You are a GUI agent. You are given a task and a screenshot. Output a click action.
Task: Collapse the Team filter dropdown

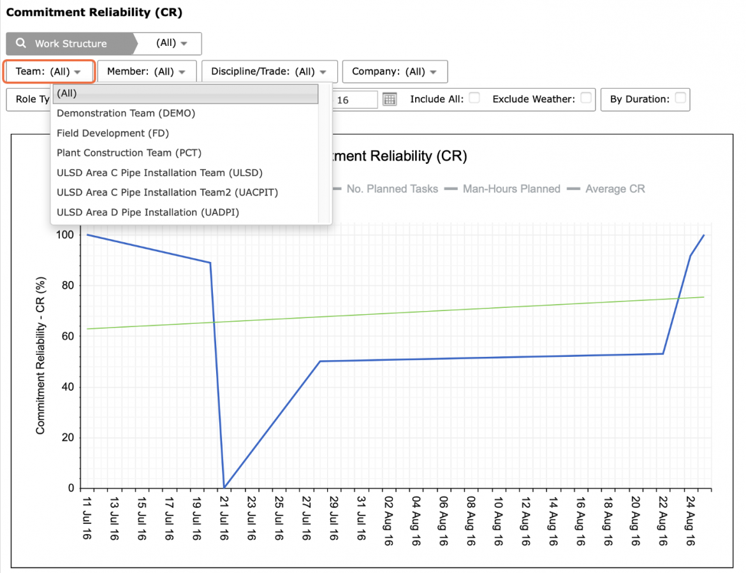tap(48, 71)
